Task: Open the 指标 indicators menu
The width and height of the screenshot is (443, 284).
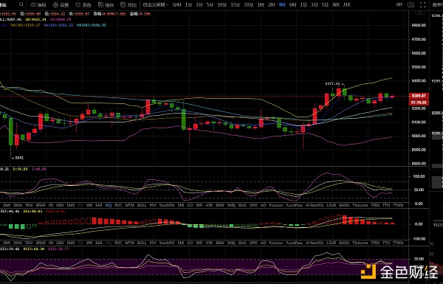Action: tap(38, 5)
